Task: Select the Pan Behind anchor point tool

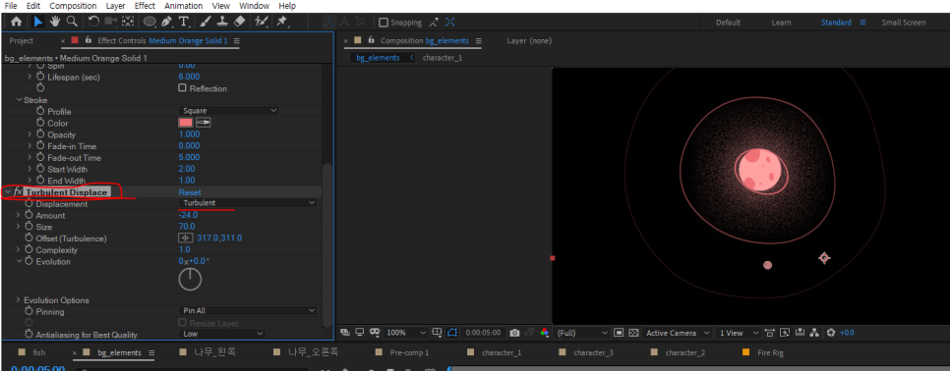Action: pyautogui.click(x=127, y=22)
